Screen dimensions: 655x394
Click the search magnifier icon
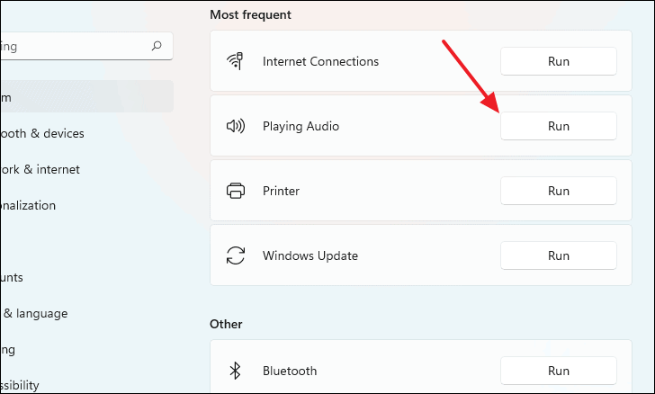[157, 46]
